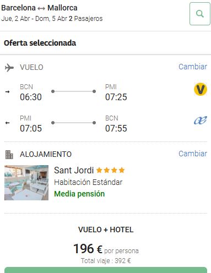Click the bidirectional arrow between Barcelona and Mallorca
Screen dimensions: 211x273
point(41,8)
